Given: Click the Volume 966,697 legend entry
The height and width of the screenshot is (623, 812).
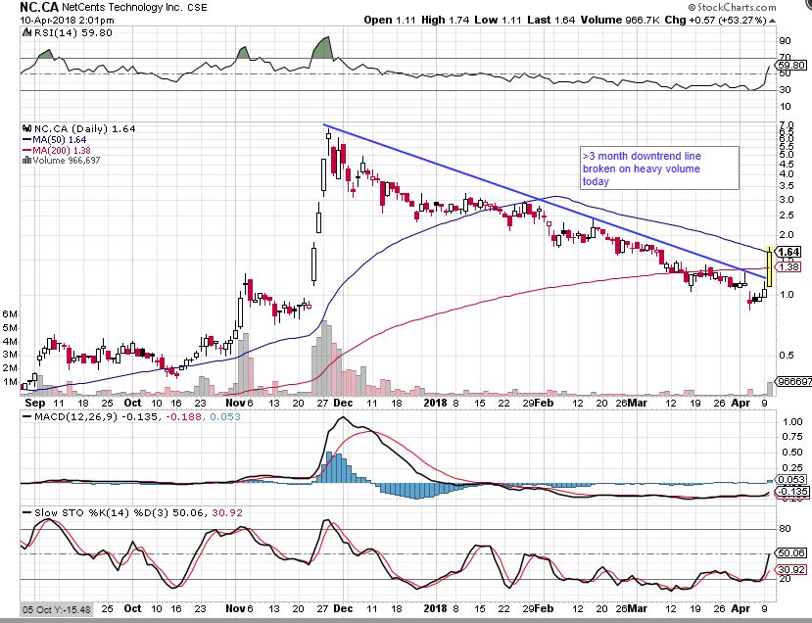Looking at the screenshot, I should [x=67, y=161].
